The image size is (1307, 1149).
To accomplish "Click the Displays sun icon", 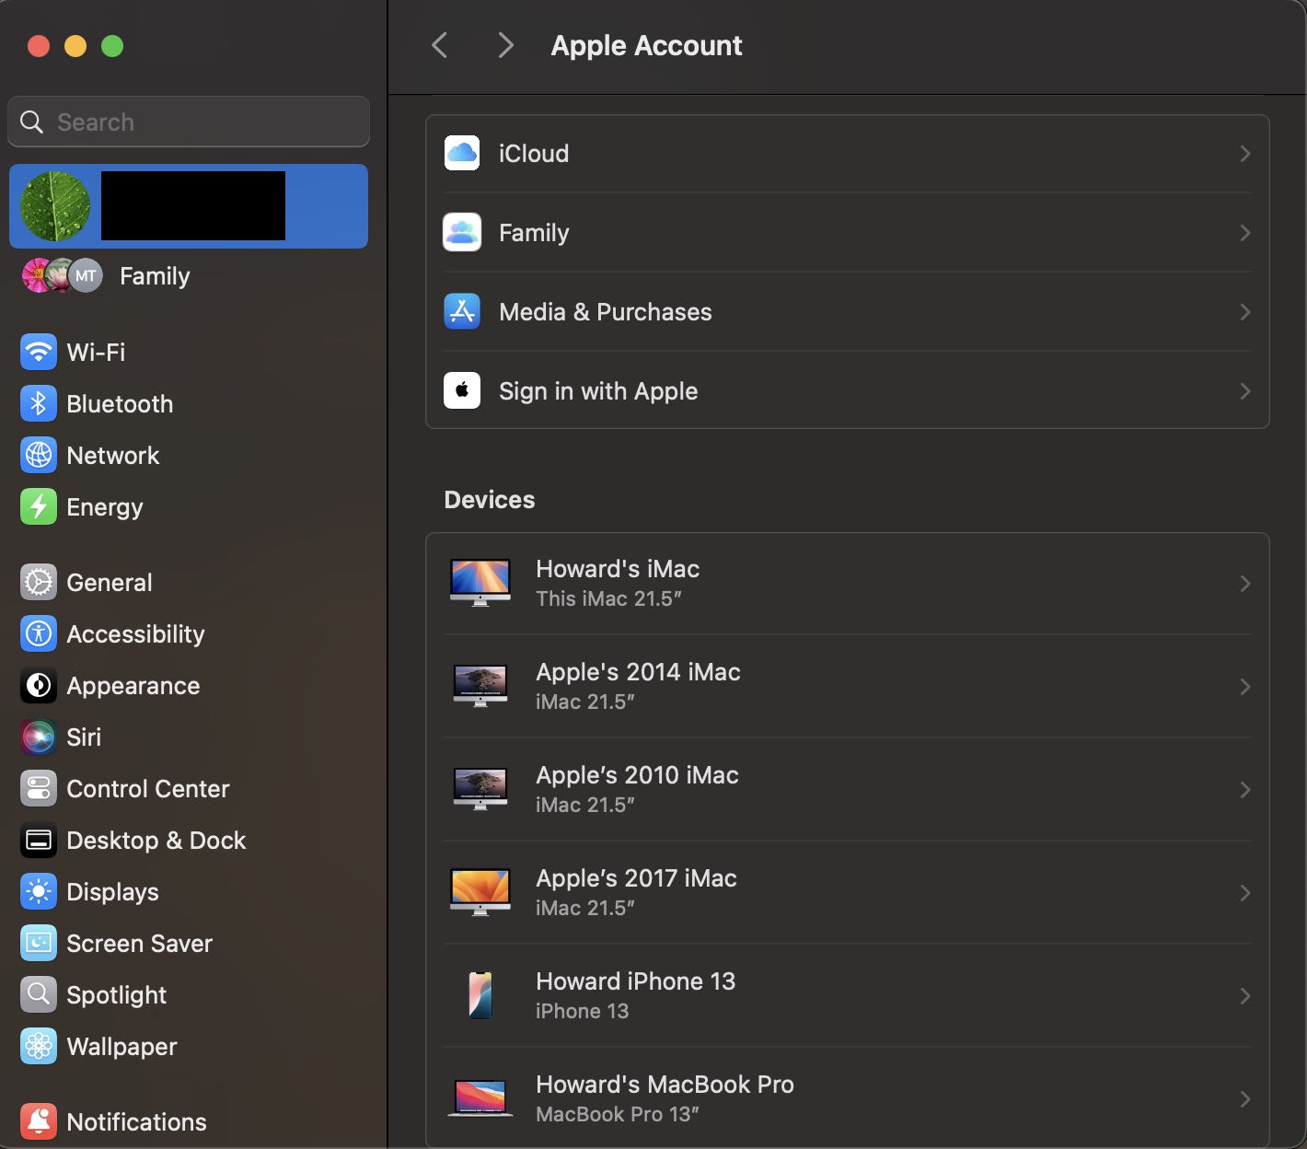I will [x=39, y=891].
